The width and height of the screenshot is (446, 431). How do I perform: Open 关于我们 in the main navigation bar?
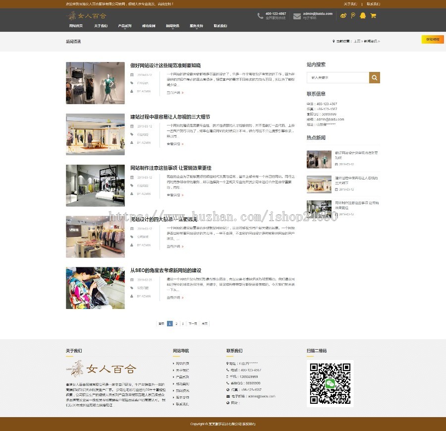click(101, 26)
